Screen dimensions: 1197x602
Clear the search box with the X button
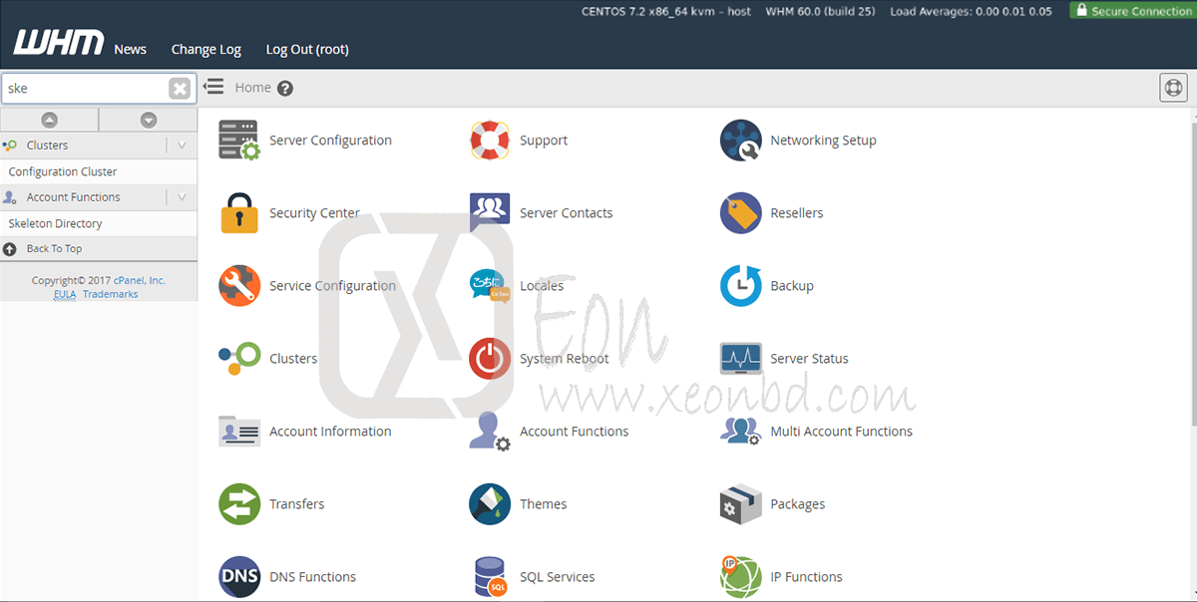coord(180,89)
